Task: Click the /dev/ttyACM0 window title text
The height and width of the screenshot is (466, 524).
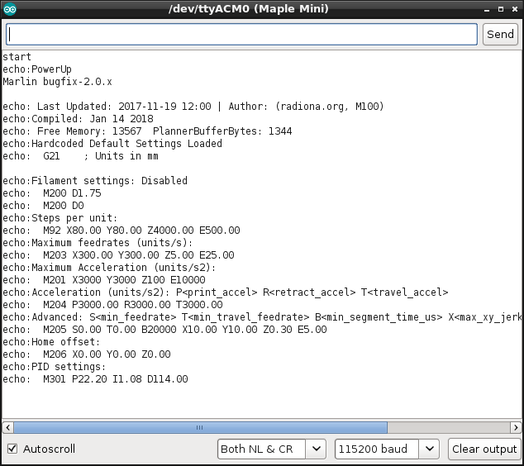Action: pos(261,9)
